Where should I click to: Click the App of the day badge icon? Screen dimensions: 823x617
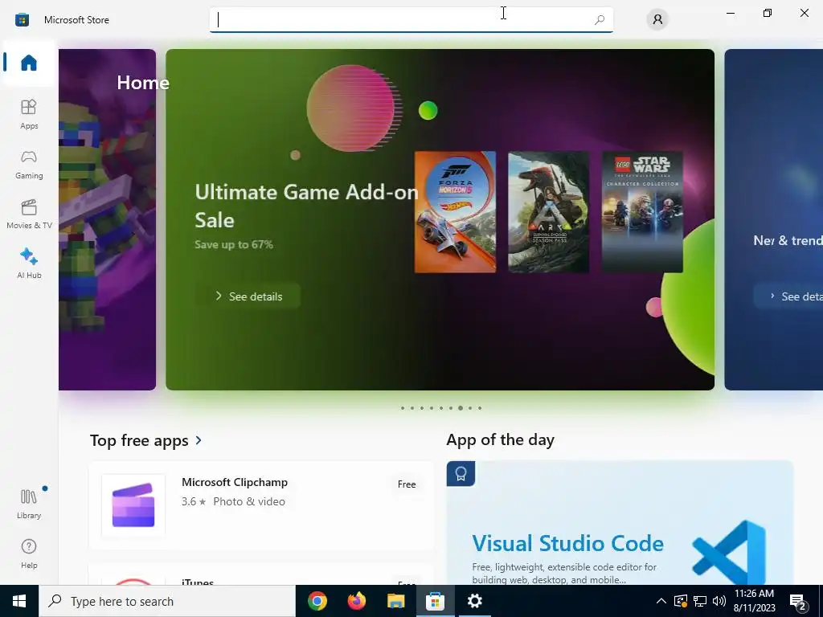[461, 474]
